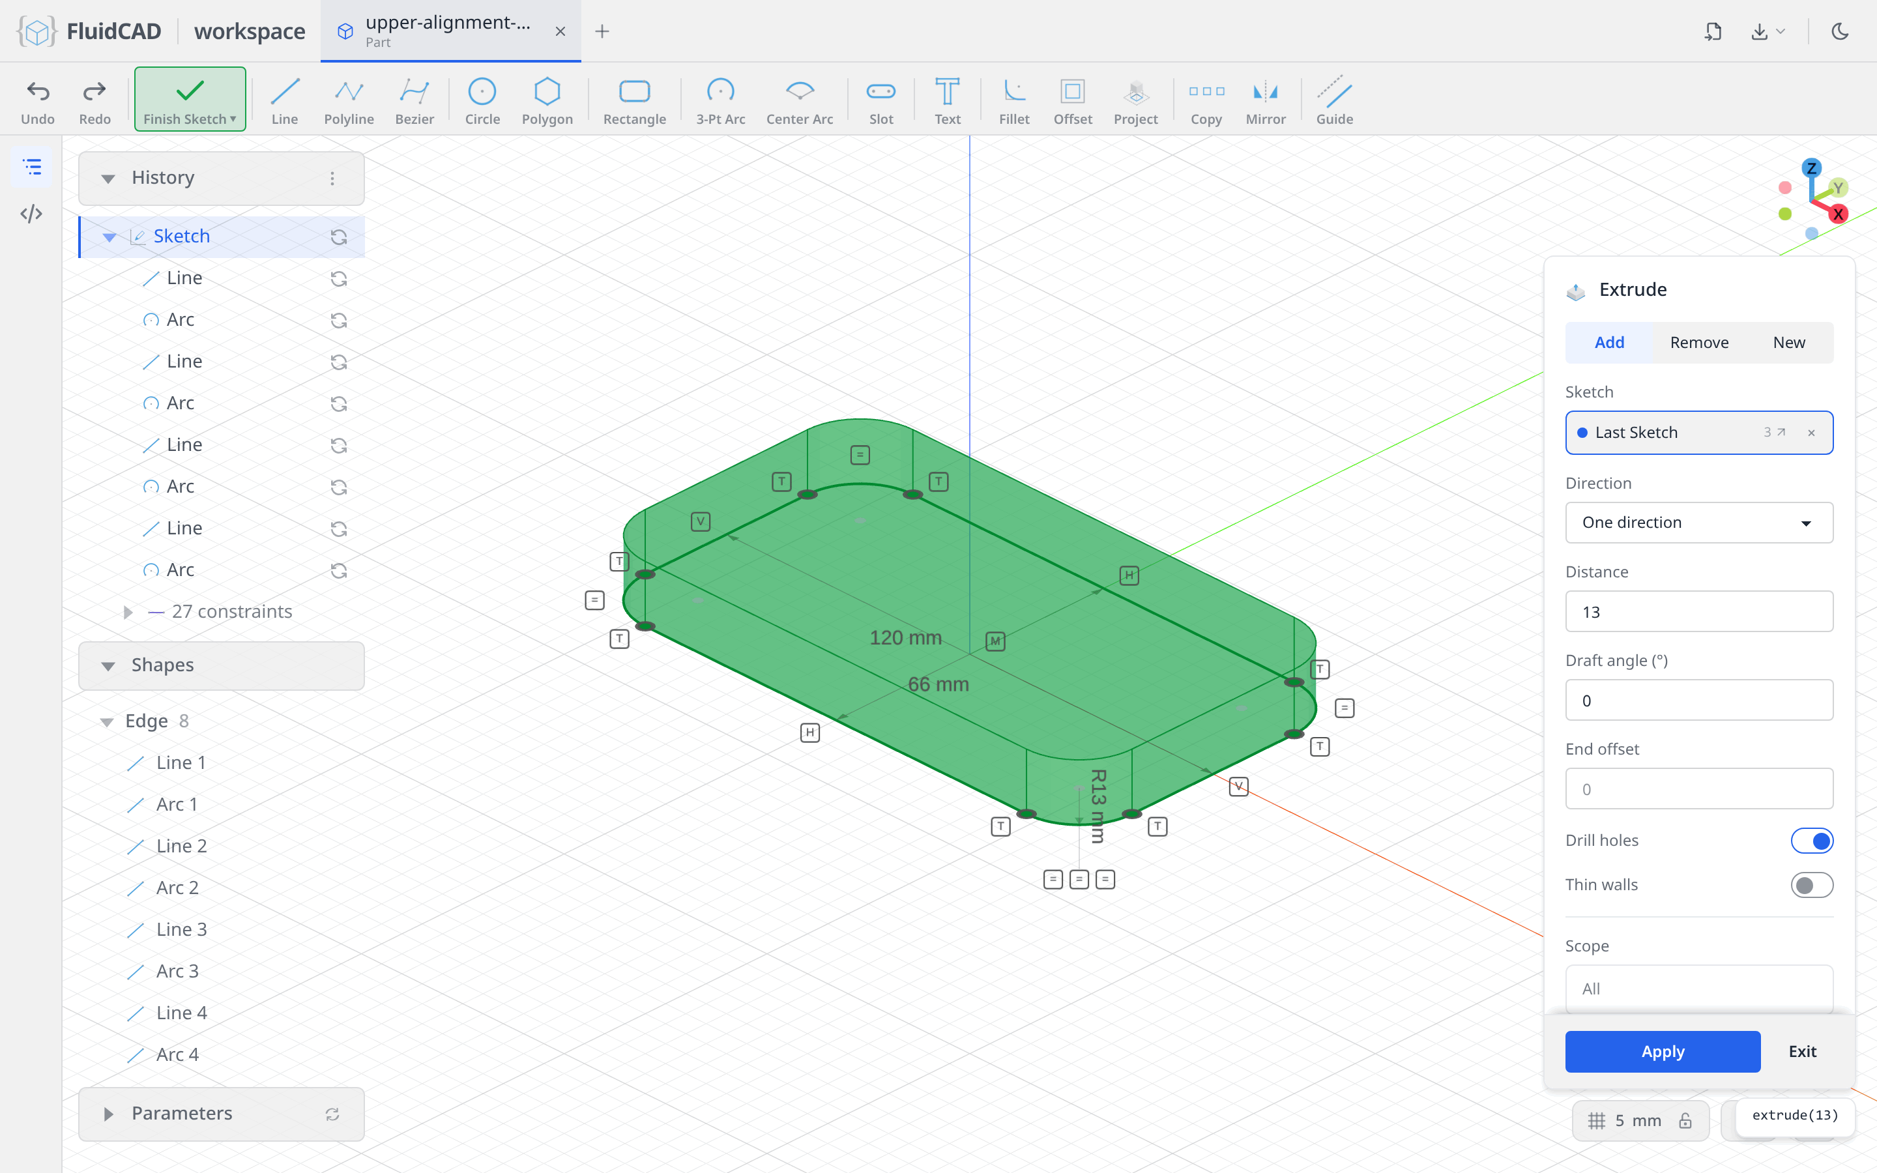Open the upper-alignment part tab
1877x1173 pixels.
coord(450,31)
